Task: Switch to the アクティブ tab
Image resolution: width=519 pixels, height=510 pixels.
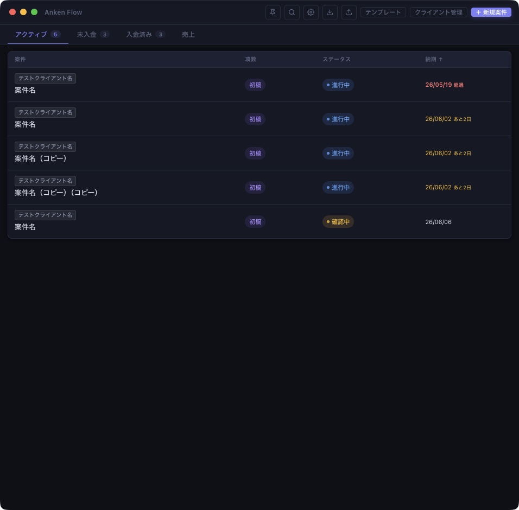Action: tap(38, 34)
